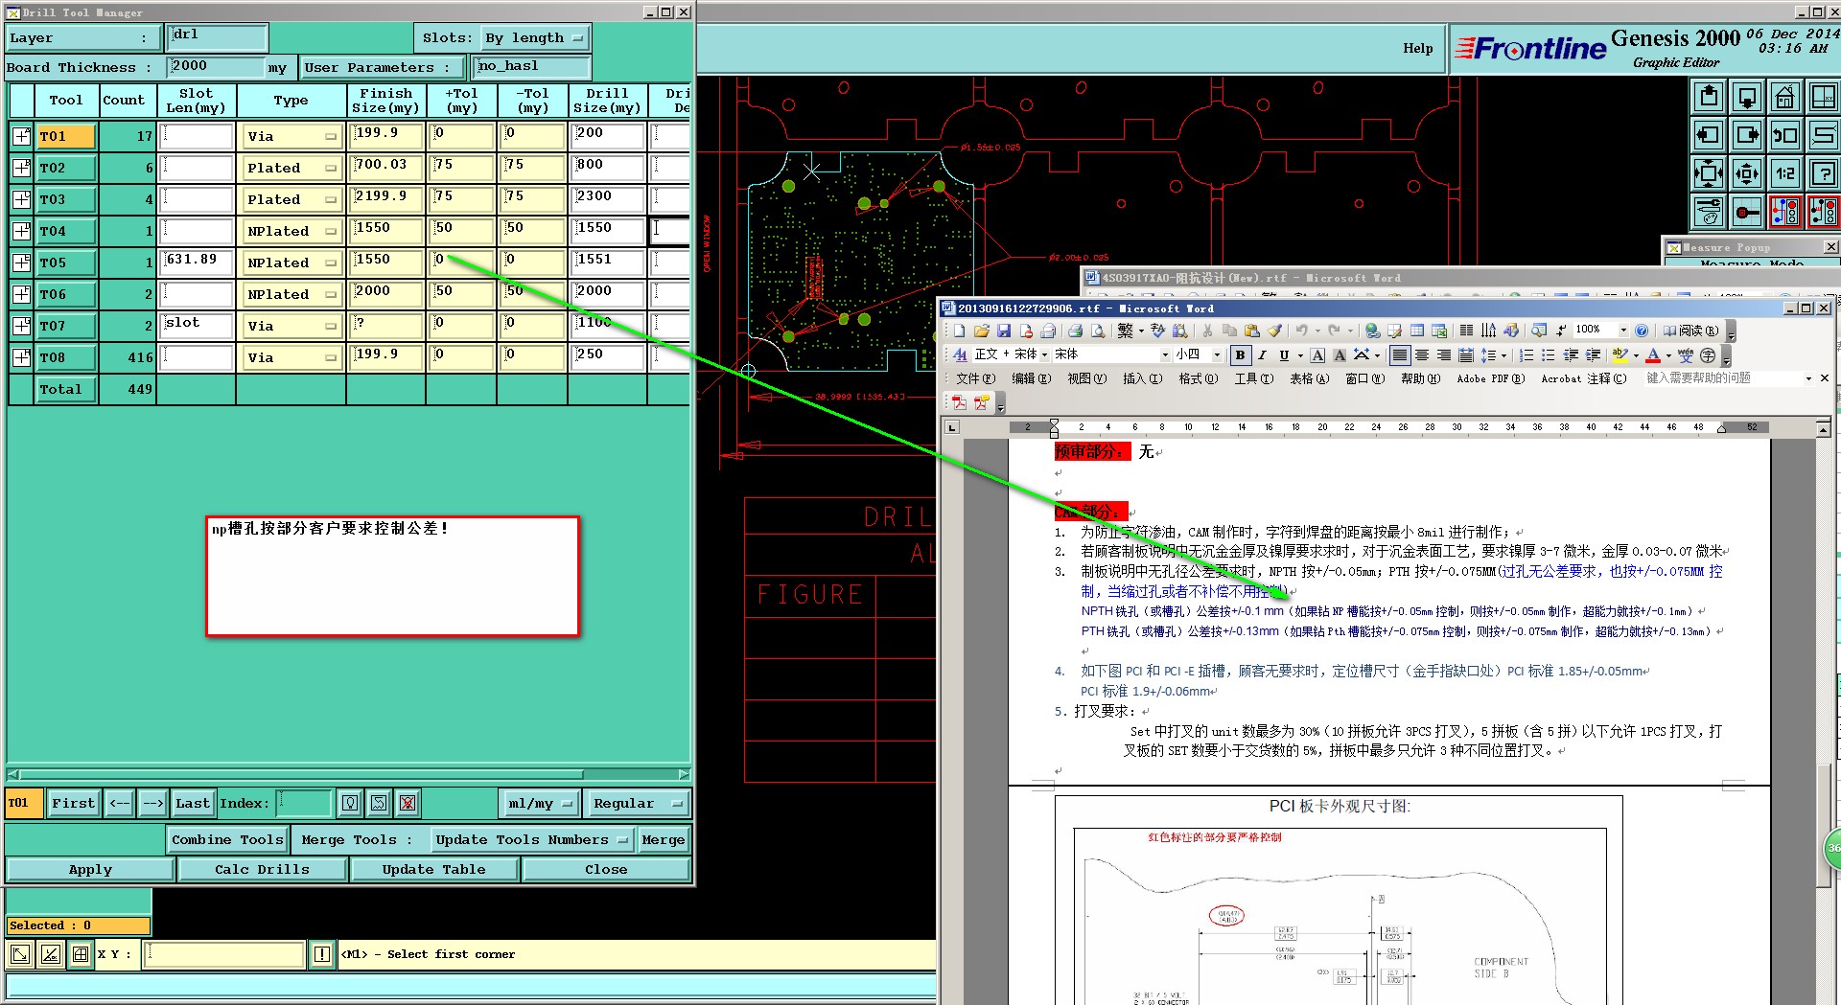This screenshot has height=1005, width=1841.
Task: Click the Save icon in Word toolbar
Action: [1003, 331]
